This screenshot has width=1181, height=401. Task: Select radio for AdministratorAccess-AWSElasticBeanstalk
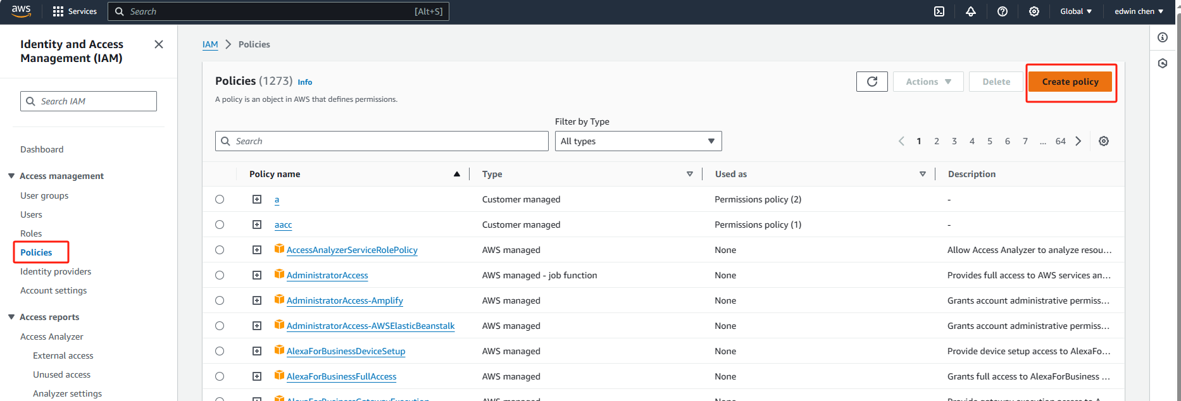pos(220,326)
